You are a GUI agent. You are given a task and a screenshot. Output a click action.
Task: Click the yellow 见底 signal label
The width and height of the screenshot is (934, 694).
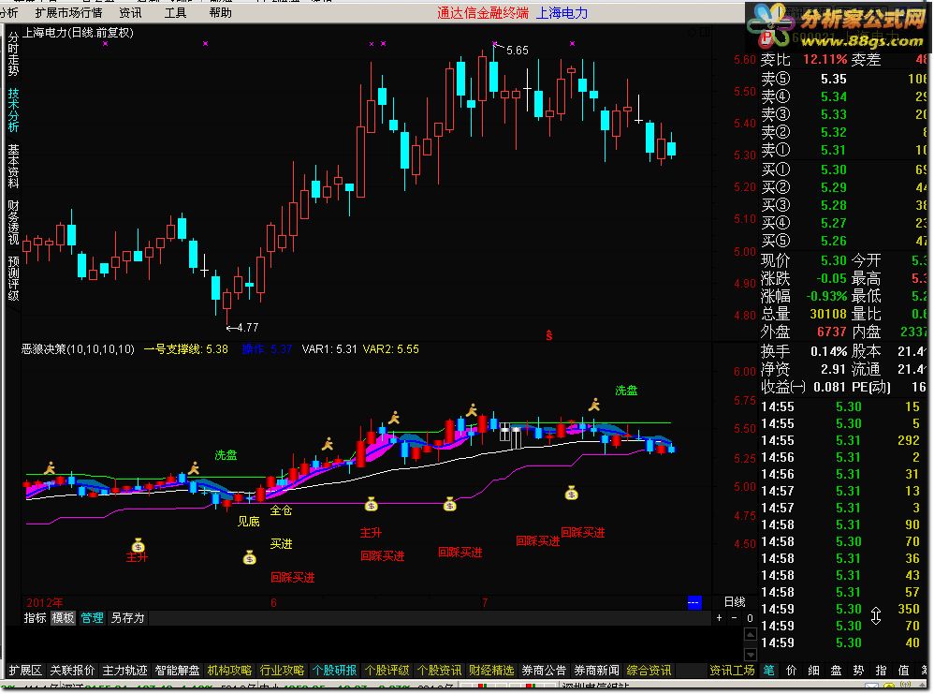coord(248,521)
